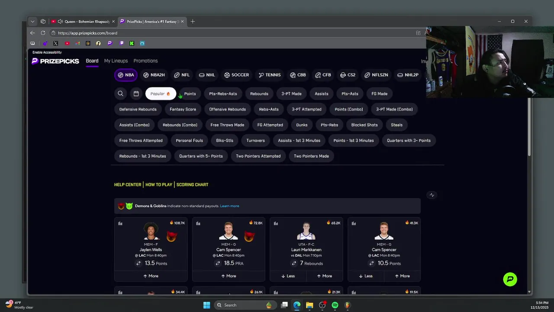The height and width of the screenshot is (312, 554).
Task: Select the NHL league tab
Action: 207,75
